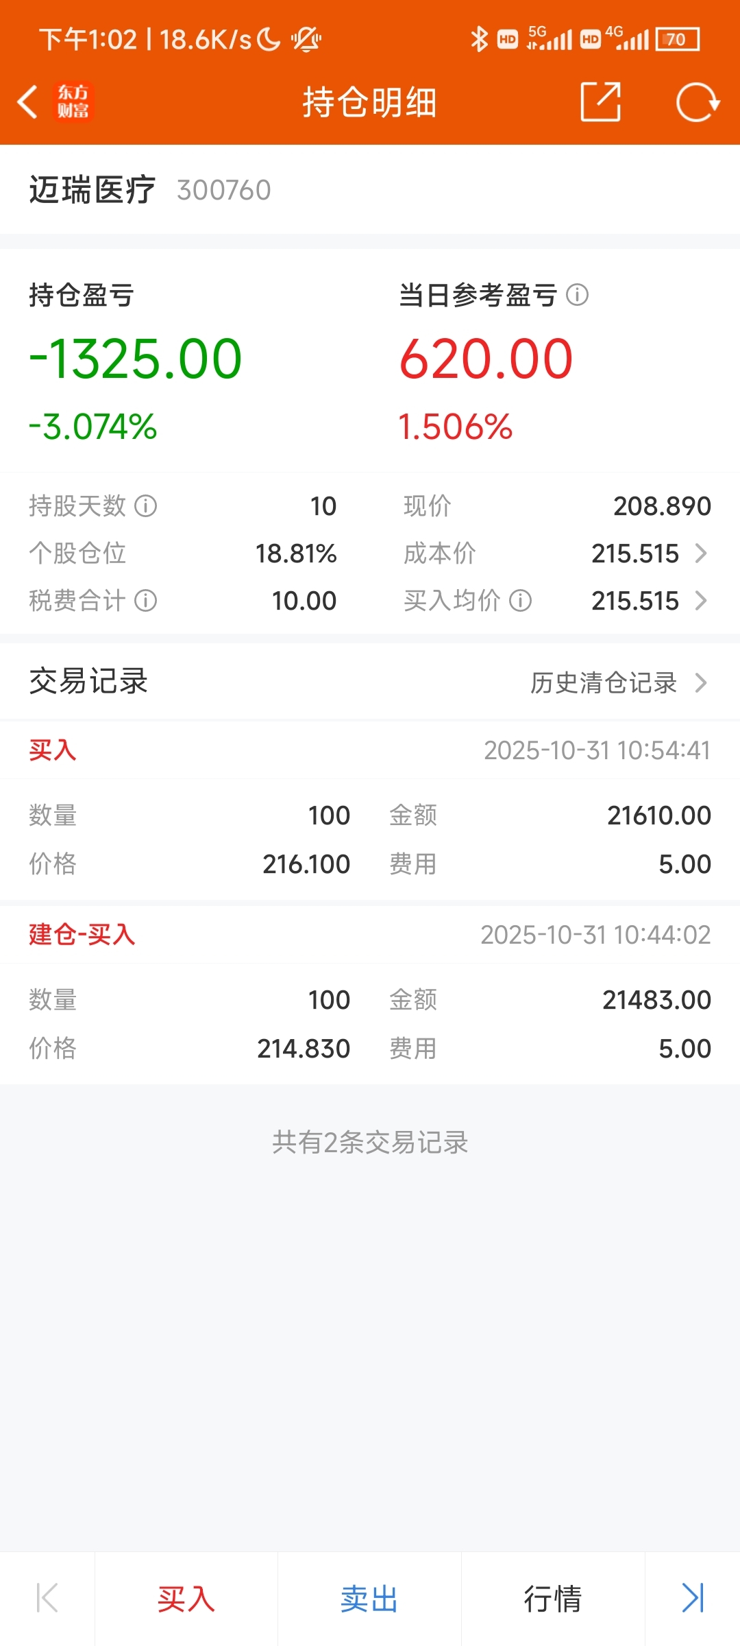Jump to first stock arrow
Image resolution: width=740 pixels, height=1646 pixels.
pos(47,1598)
